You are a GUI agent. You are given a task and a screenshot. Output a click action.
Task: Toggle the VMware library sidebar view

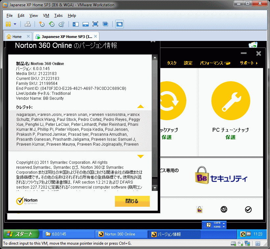click(x=76, y=24)
